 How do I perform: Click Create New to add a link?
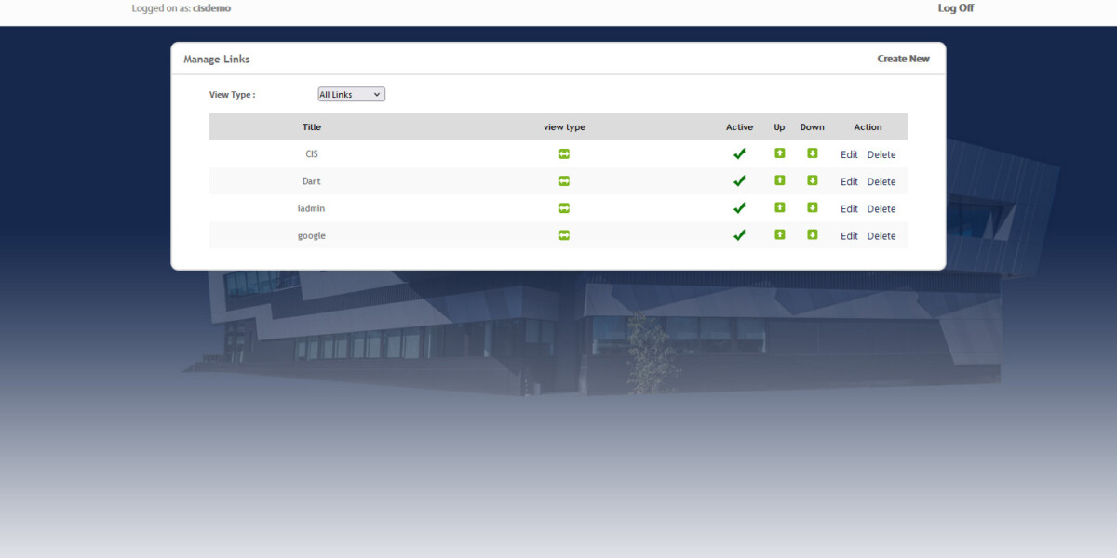coord(903,59)
